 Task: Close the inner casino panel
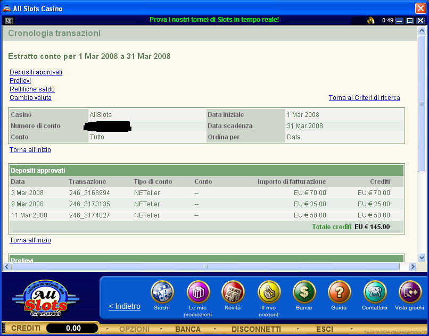[x=420, y=21]
